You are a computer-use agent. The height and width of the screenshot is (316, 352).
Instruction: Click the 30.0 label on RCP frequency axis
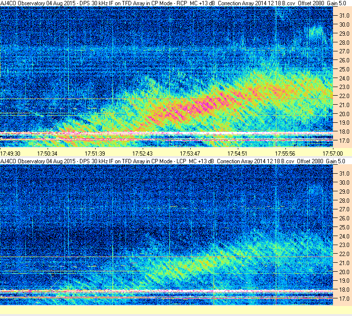click(x=344, y=24)
